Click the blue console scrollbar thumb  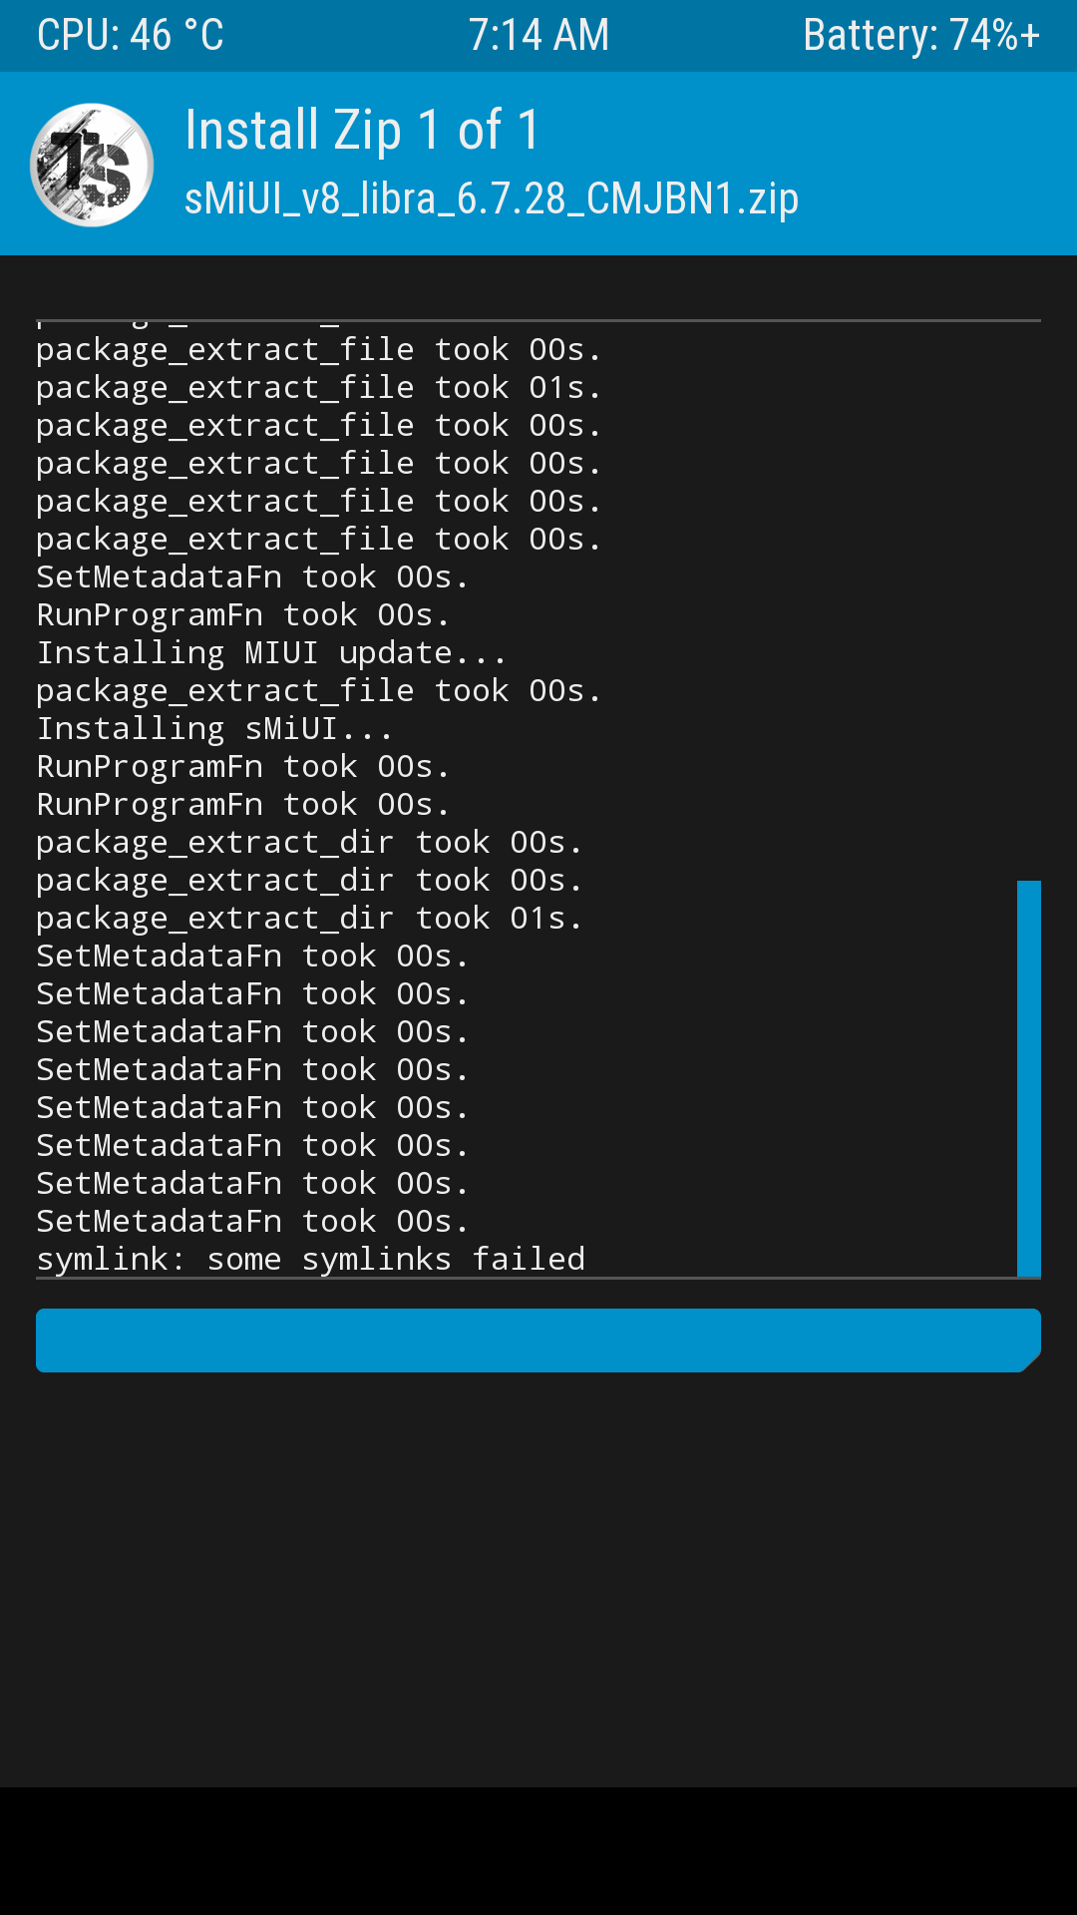coord(1029,1078)
